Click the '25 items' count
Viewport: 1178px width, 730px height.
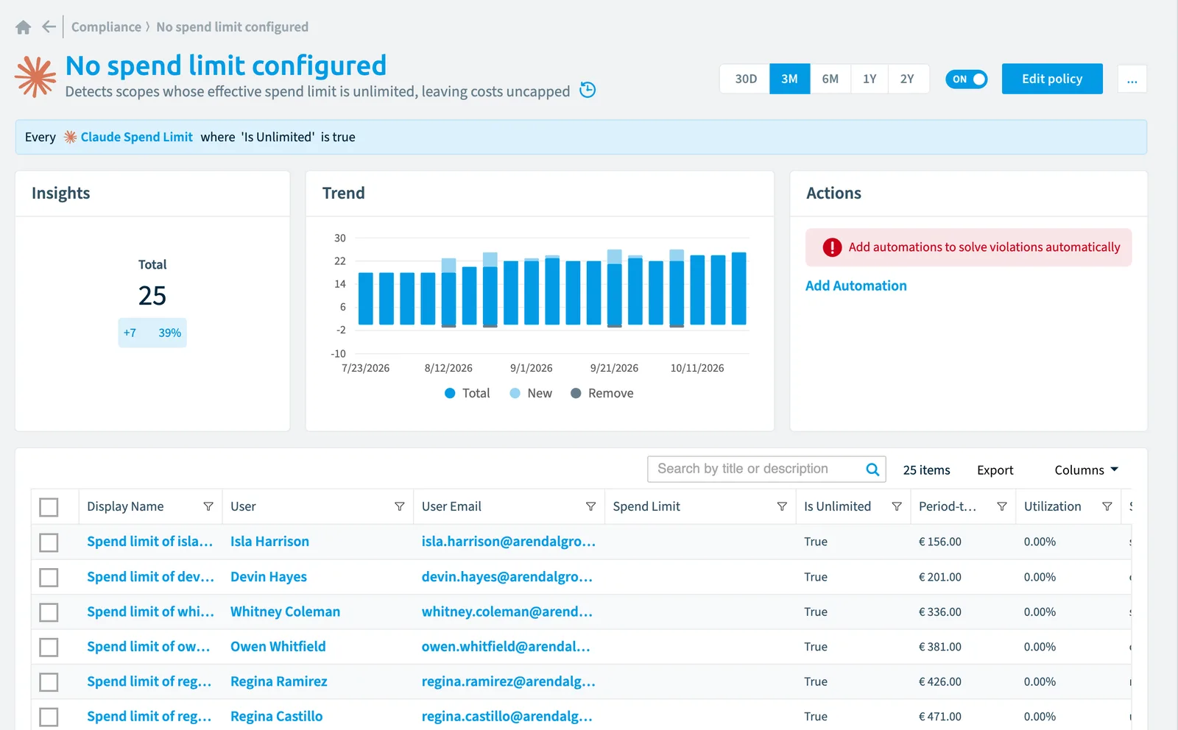pyautogui.click(x=927, y=470)
